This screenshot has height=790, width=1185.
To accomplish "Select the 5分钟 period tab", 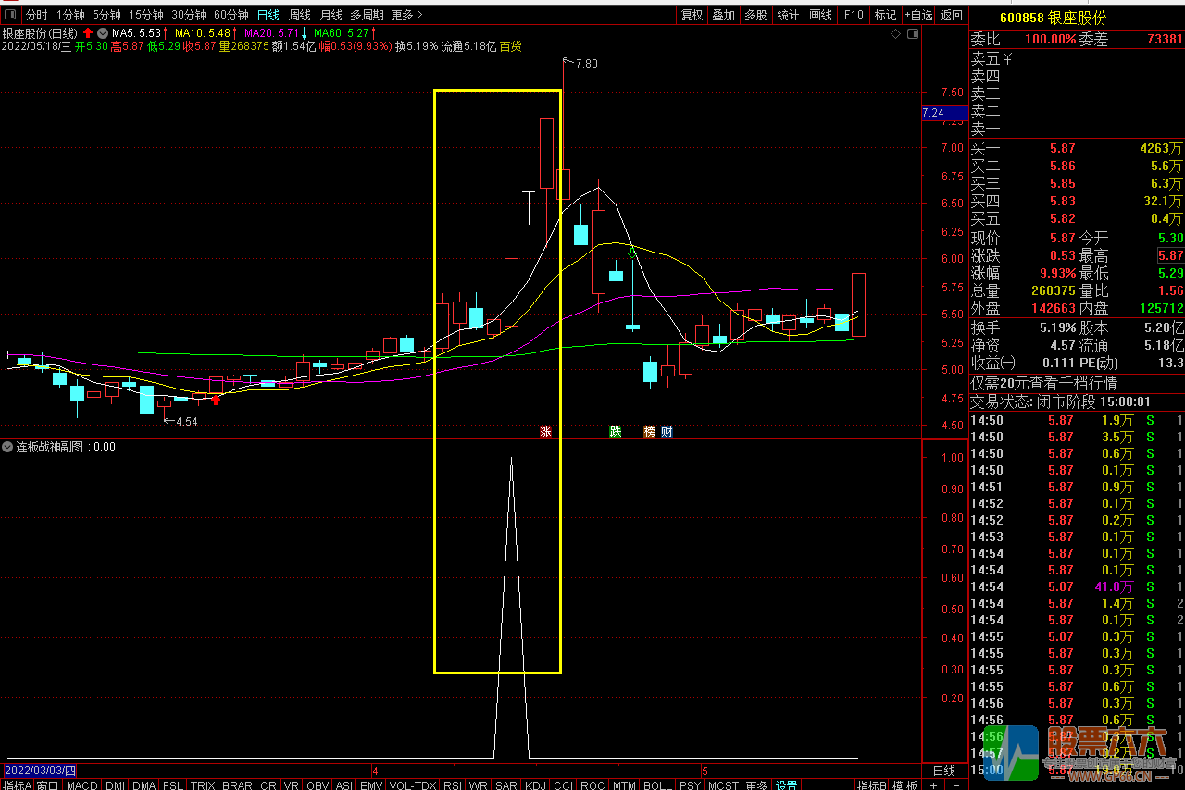I will click(106, 15).
